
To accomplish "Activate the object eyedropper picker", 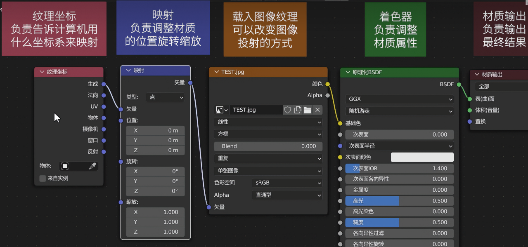I will coord(92,166).
